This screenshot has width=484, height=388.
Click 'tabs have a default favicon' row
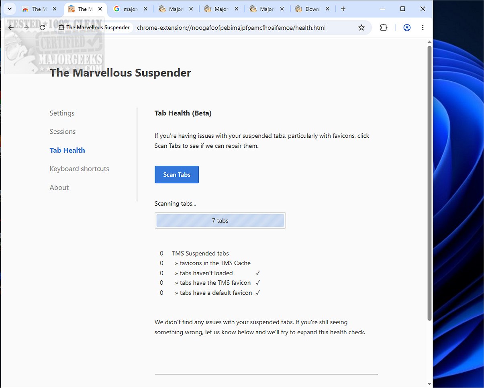coord(214,293)
